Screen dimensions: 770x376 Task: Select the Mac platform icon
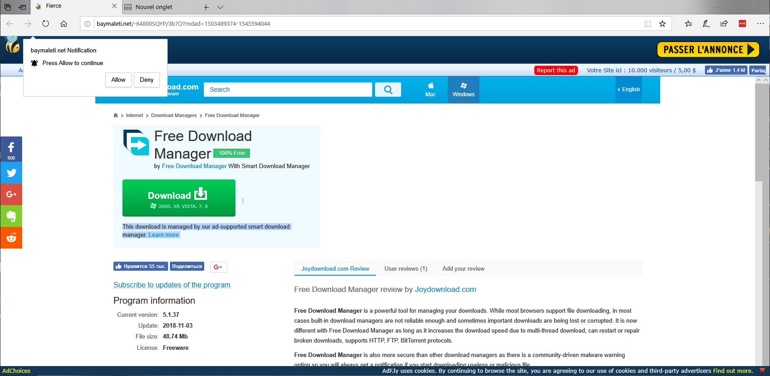[x=431, y=89]
